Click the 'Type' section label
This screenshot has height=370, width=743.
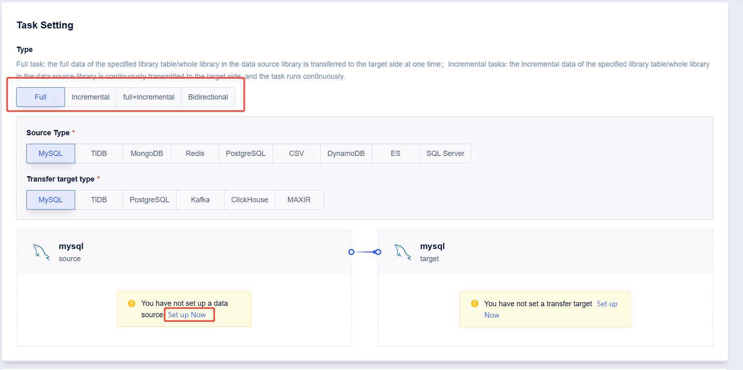tap(25, 50)
